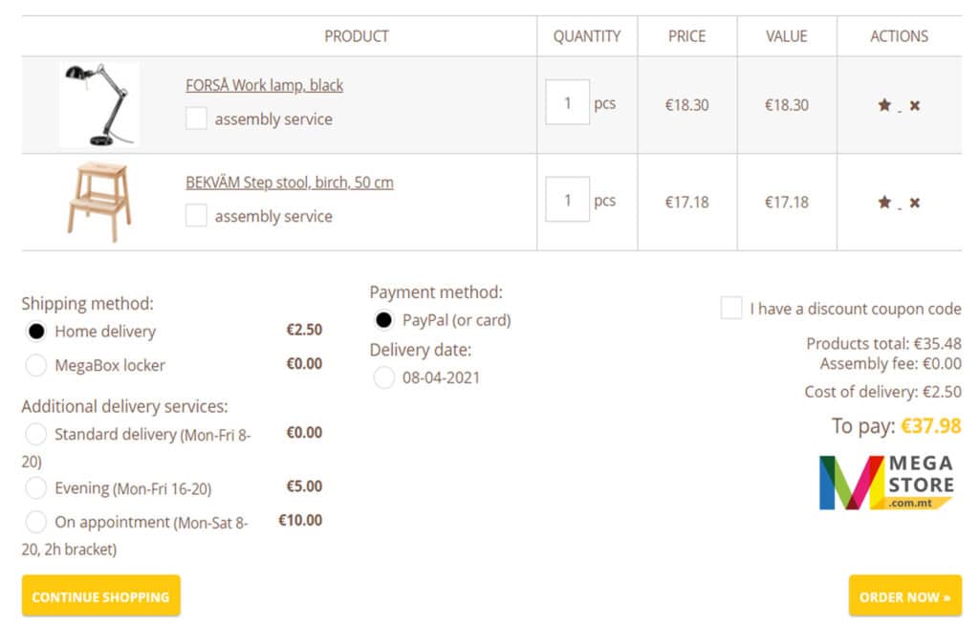Select Home delivery shipping method
979x624 pixels.
36,332
